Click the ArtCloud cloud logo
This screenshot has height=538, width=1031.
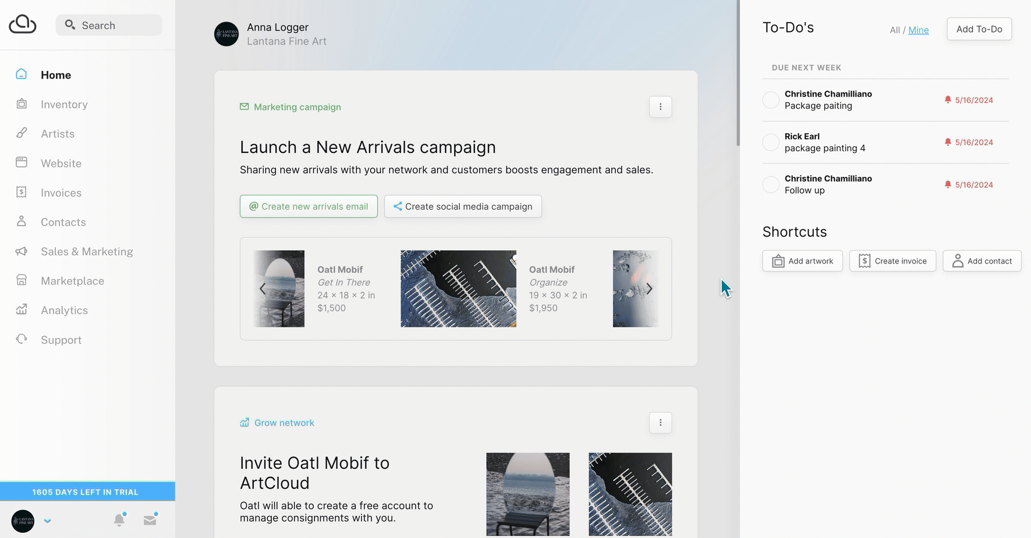tap(22, 24)
